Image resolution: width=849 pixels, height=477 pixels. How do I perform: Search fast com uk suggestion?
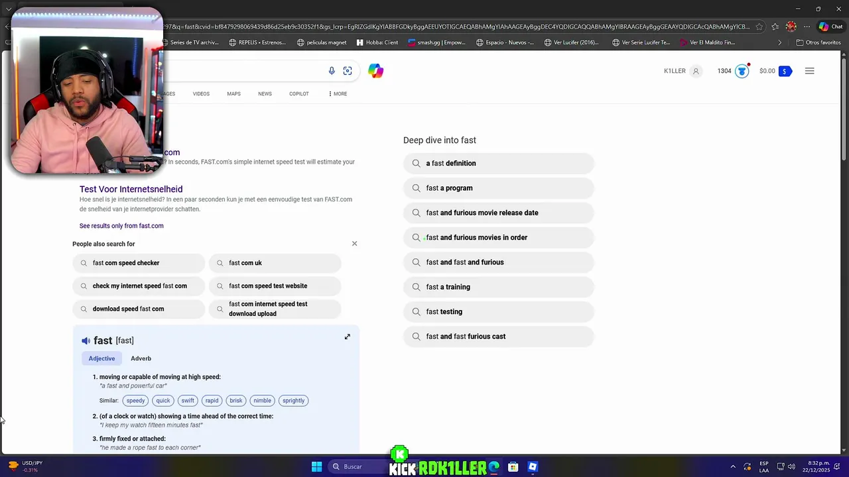click(x=275, y=263)
